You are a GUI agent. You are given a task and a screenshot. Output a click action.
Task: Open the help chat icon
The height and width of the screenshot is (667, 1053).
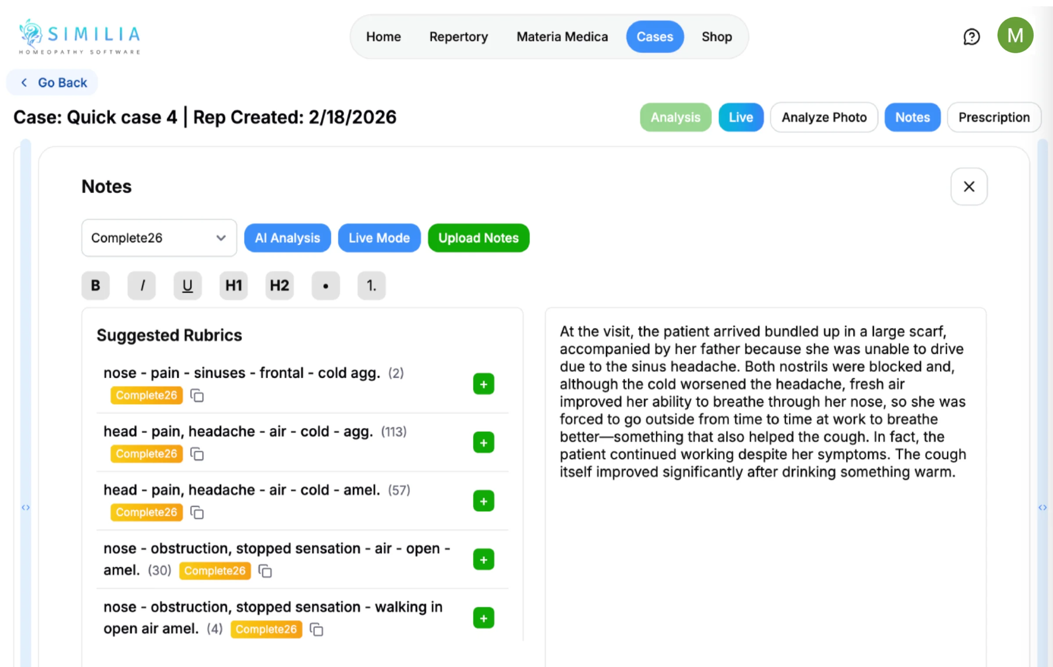click(x=972, y=36)
